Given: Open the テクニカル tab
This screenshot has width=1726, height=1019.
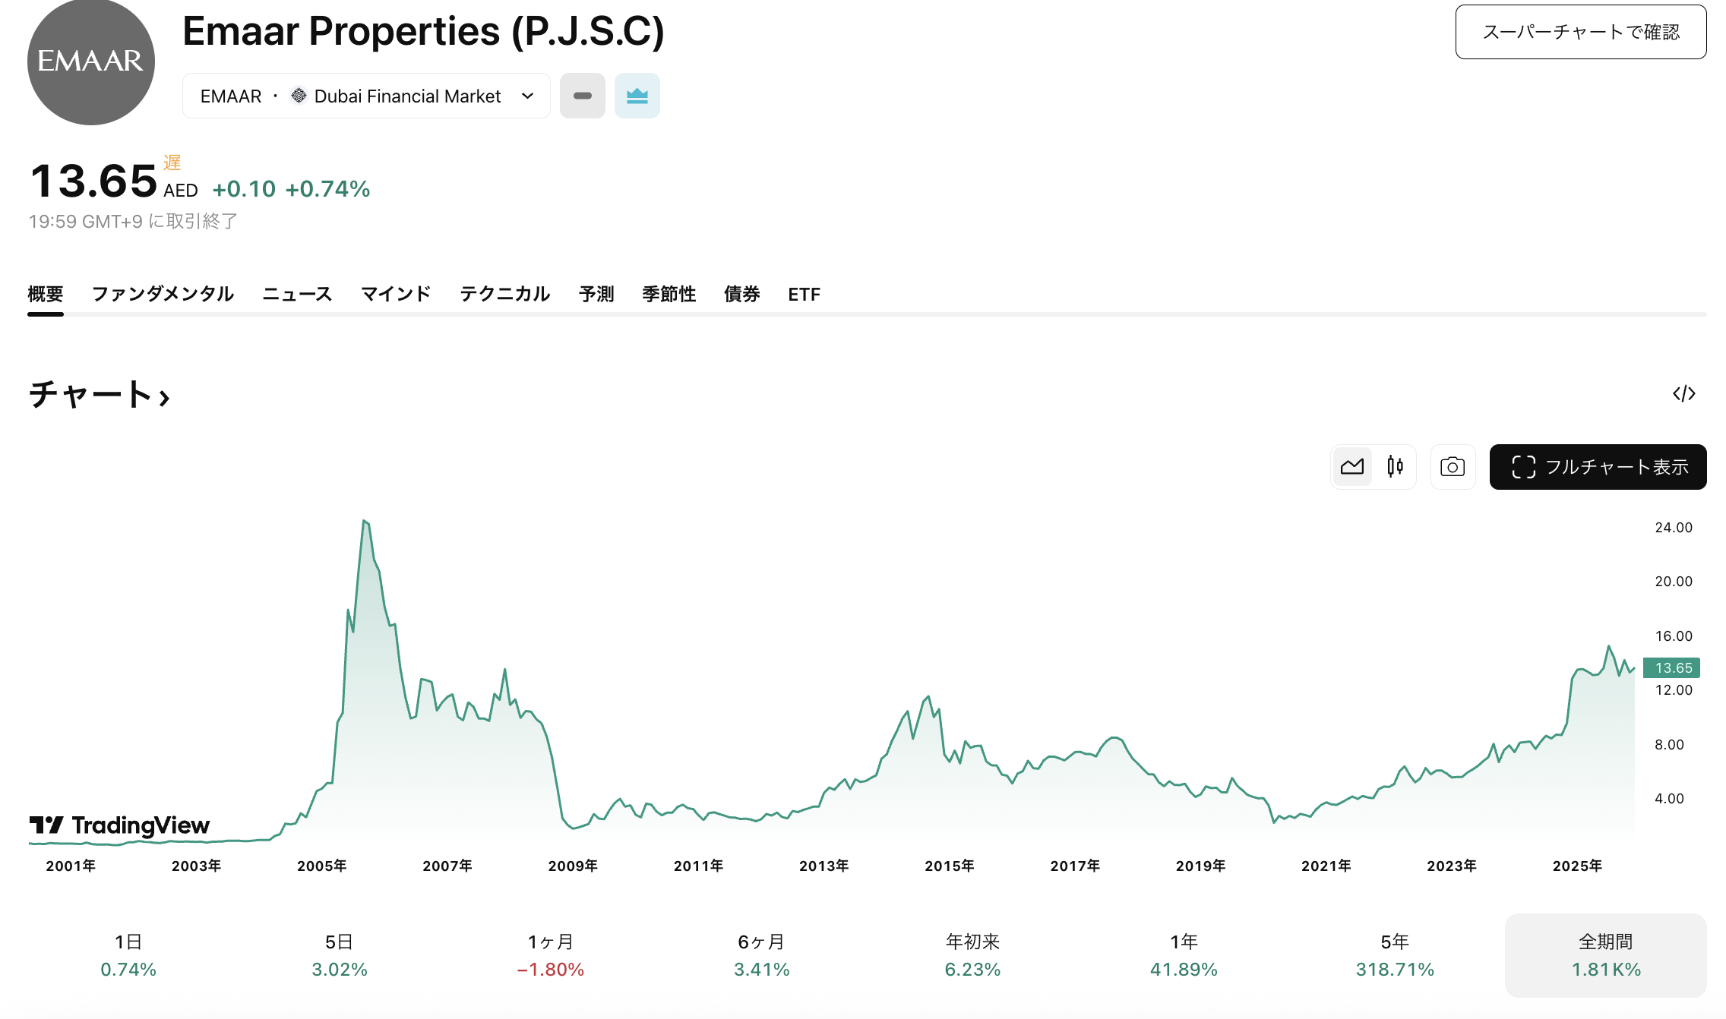Looking at the screenshot, I should pyautogui.click(x=504, y=294).
